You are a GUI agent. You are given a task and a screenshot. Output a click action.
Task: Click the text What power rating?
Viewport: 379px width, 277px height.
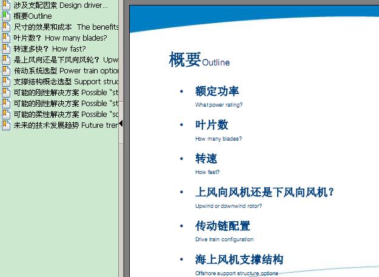tap(219, 105)
